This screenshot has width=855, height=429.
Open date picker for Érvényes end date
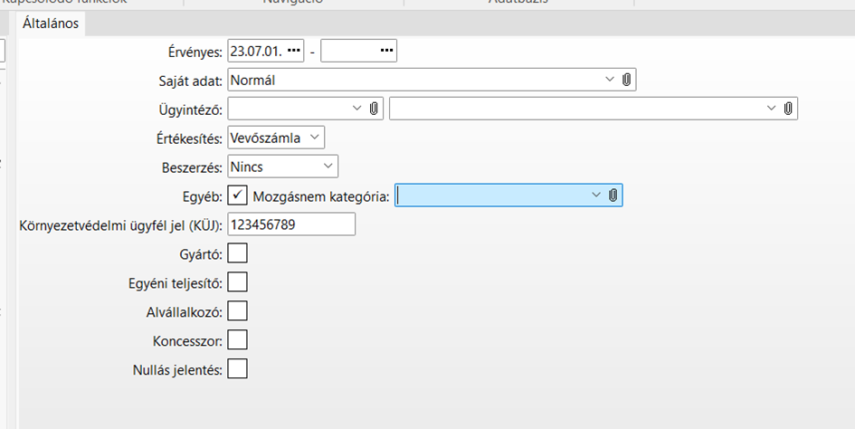coord(386,51)
